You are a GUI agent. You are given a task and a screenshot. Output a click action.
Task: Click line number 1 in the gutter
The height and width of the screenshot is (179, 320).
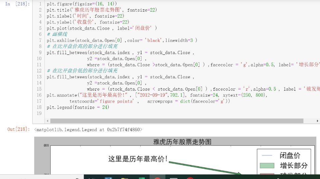[40, 4]
